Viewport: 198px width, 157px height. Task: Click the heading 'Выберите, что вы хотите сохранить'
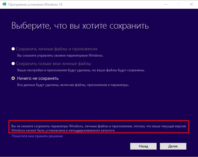click(80, 26)
